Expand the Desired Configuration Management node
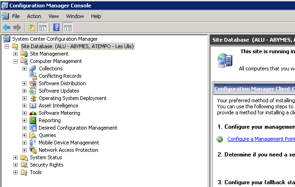This screenshot has height=187, width=295. 24,128
